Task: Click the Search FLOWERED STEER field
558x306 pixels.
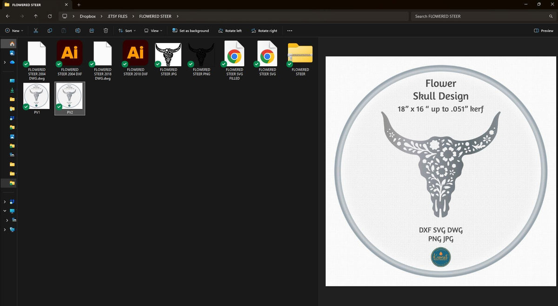Action: pos(483,16)
